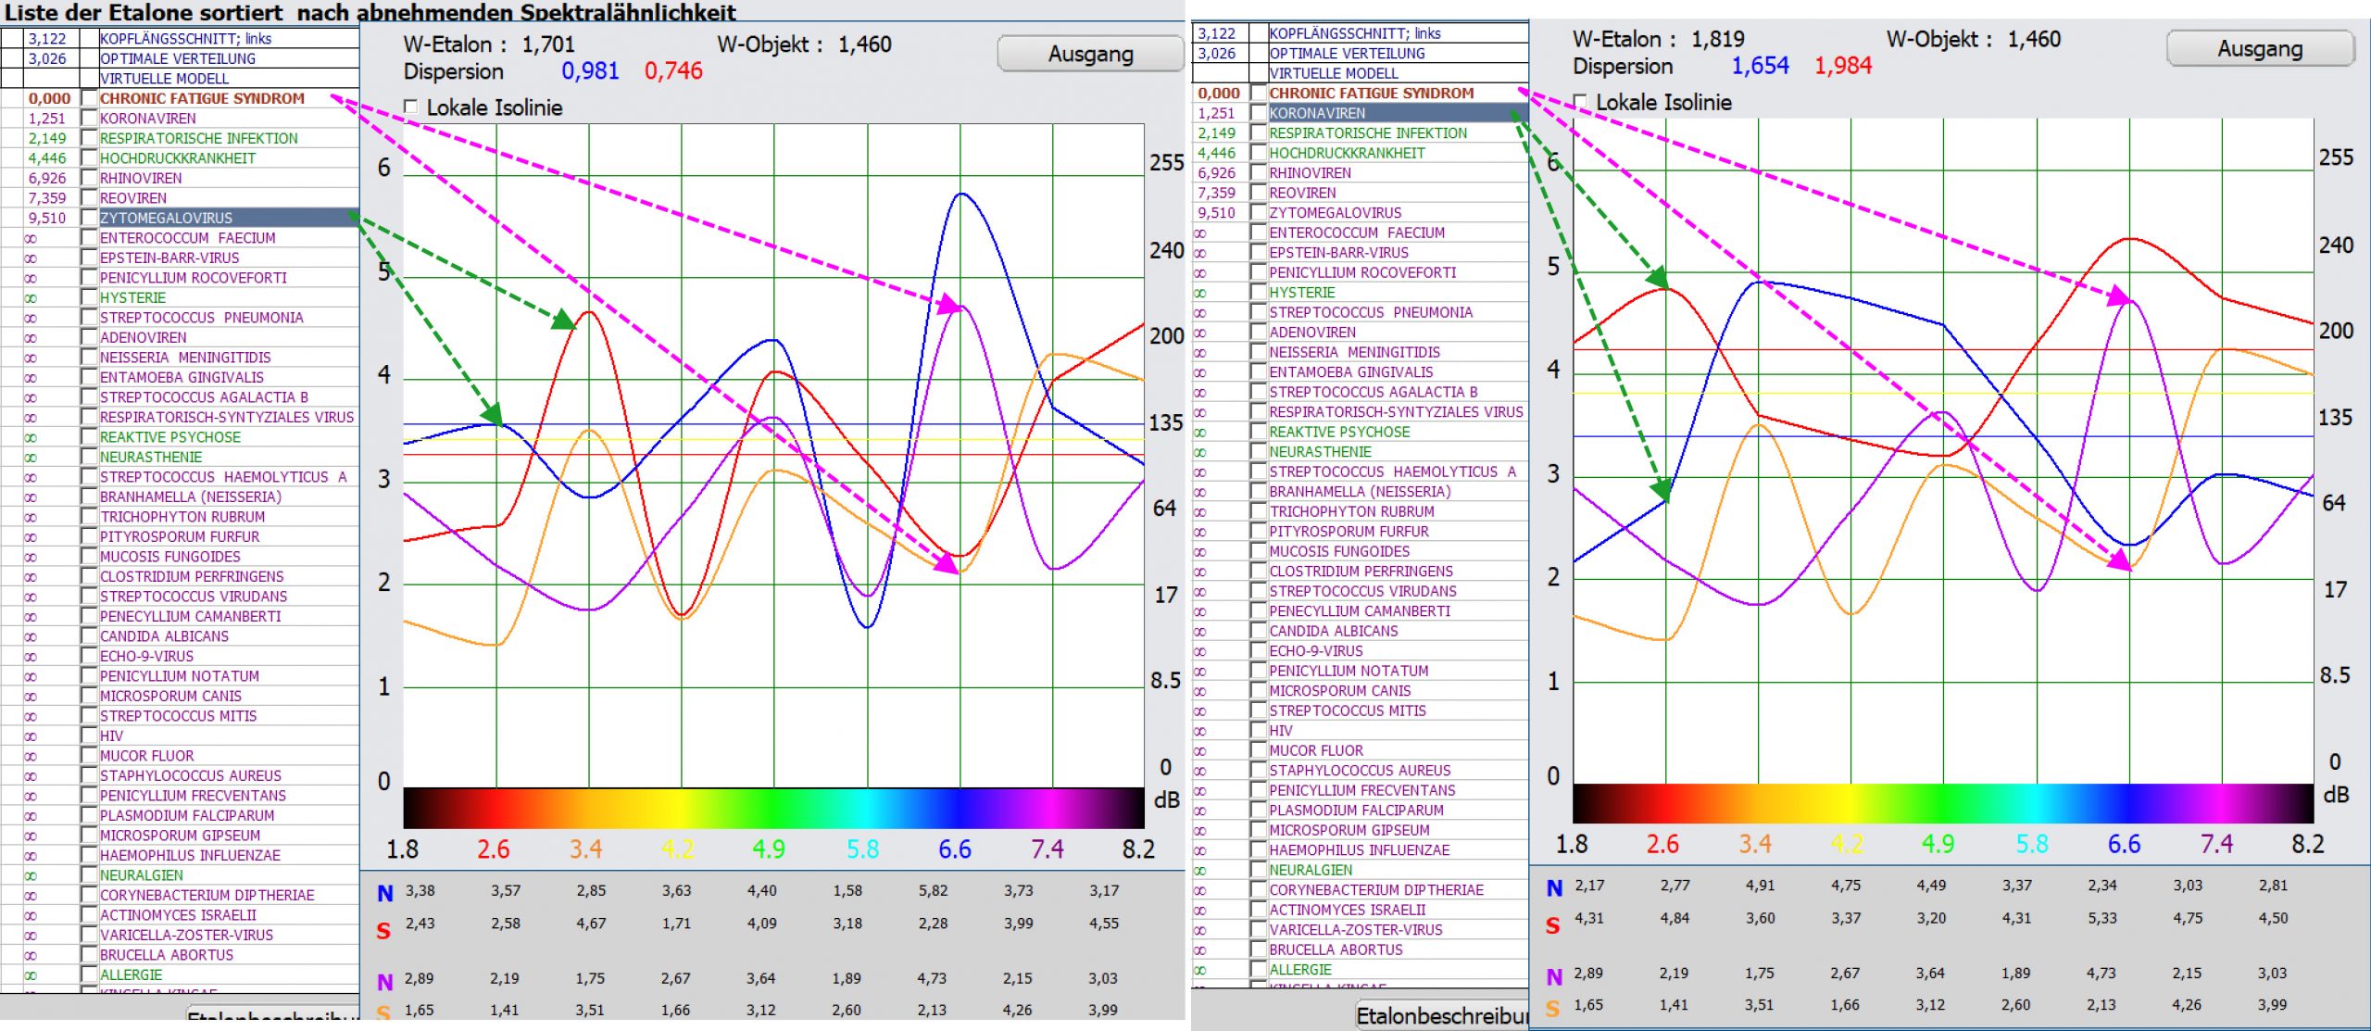Select EPSTEIN-BARR-VIRUS in the left list
2371x1031 pixels.
pos(169,258)
